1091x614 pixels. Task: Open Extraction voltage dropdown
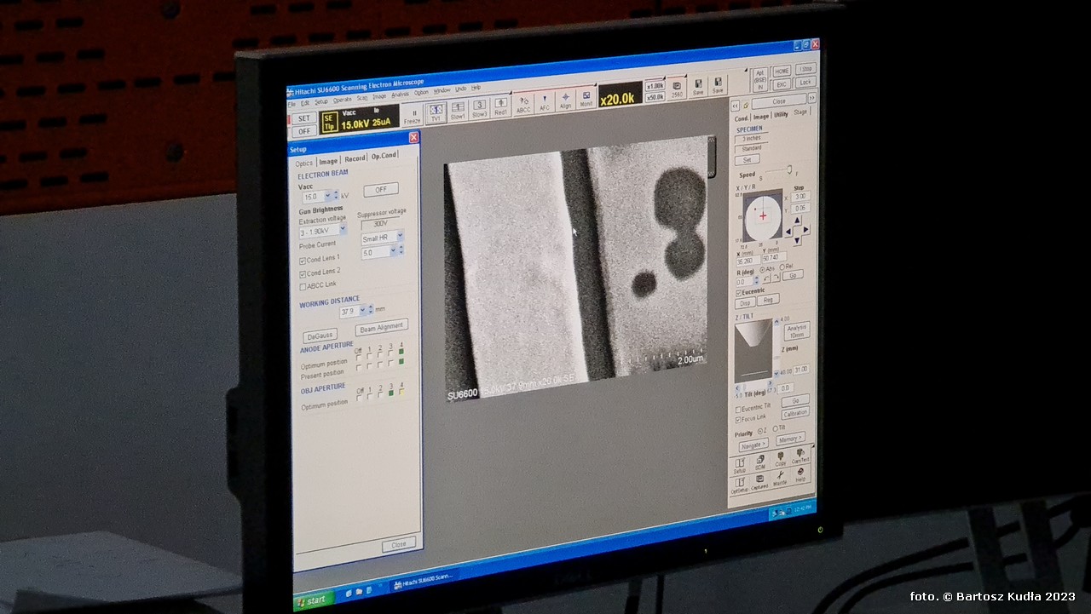(343, 228)
